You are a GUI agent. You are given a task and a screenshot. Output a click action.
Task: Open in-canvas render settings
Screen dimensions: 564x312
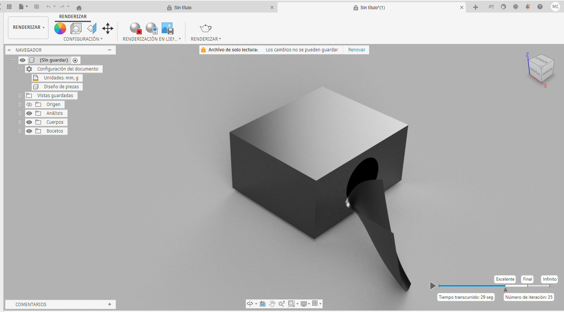[152, 28]
